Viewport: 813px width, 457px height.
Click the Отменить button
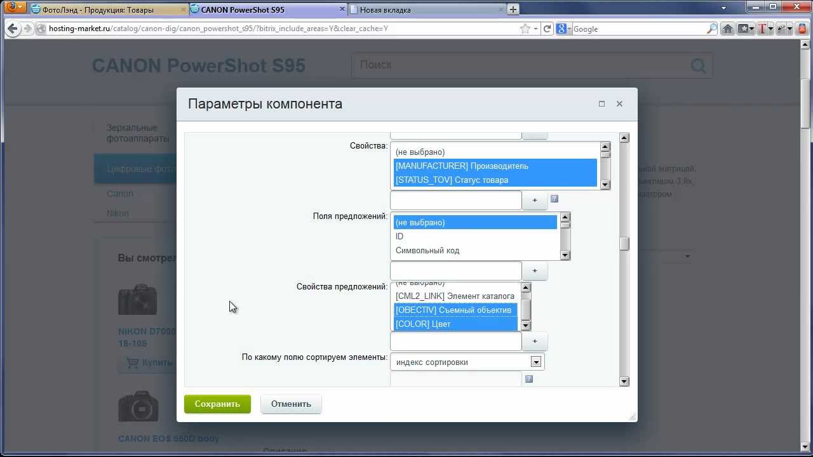pos(291,404)
